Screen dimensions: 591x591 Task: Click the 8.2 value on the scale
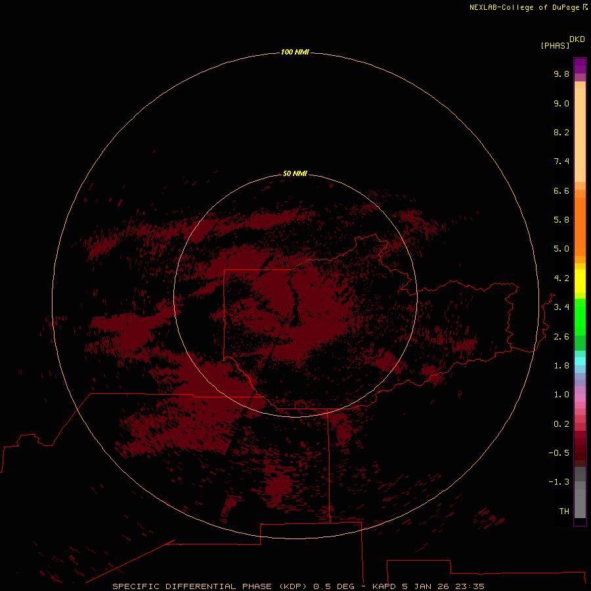click(561, 132)
